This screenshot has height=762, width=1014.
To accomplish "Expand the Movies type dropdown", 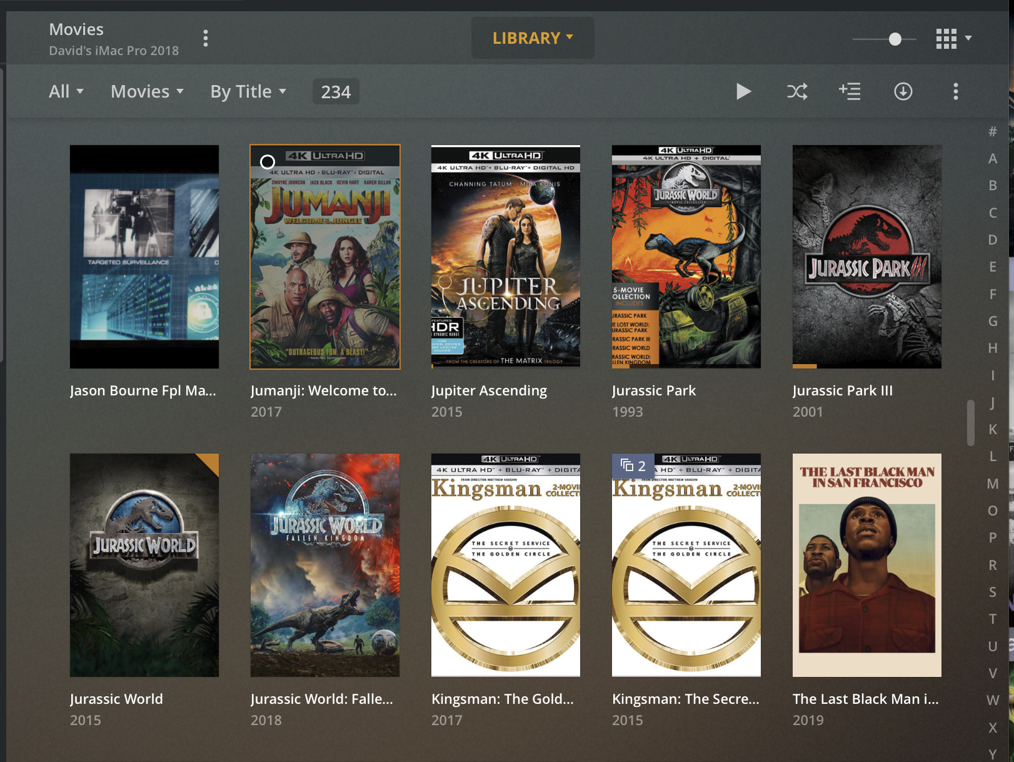I will [148, 91].
